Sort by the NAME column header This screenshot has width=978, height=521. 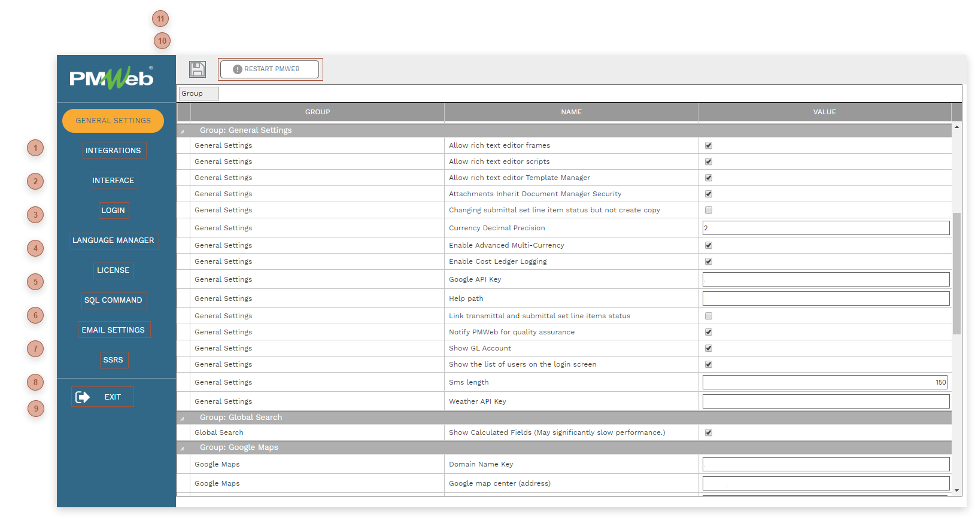(x=571, y=112)
